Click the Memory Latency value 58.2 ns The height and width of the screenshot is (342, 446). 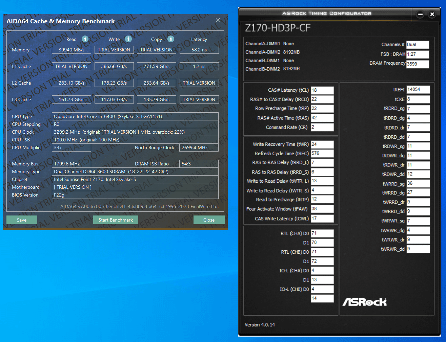click(x=199, y=50)
